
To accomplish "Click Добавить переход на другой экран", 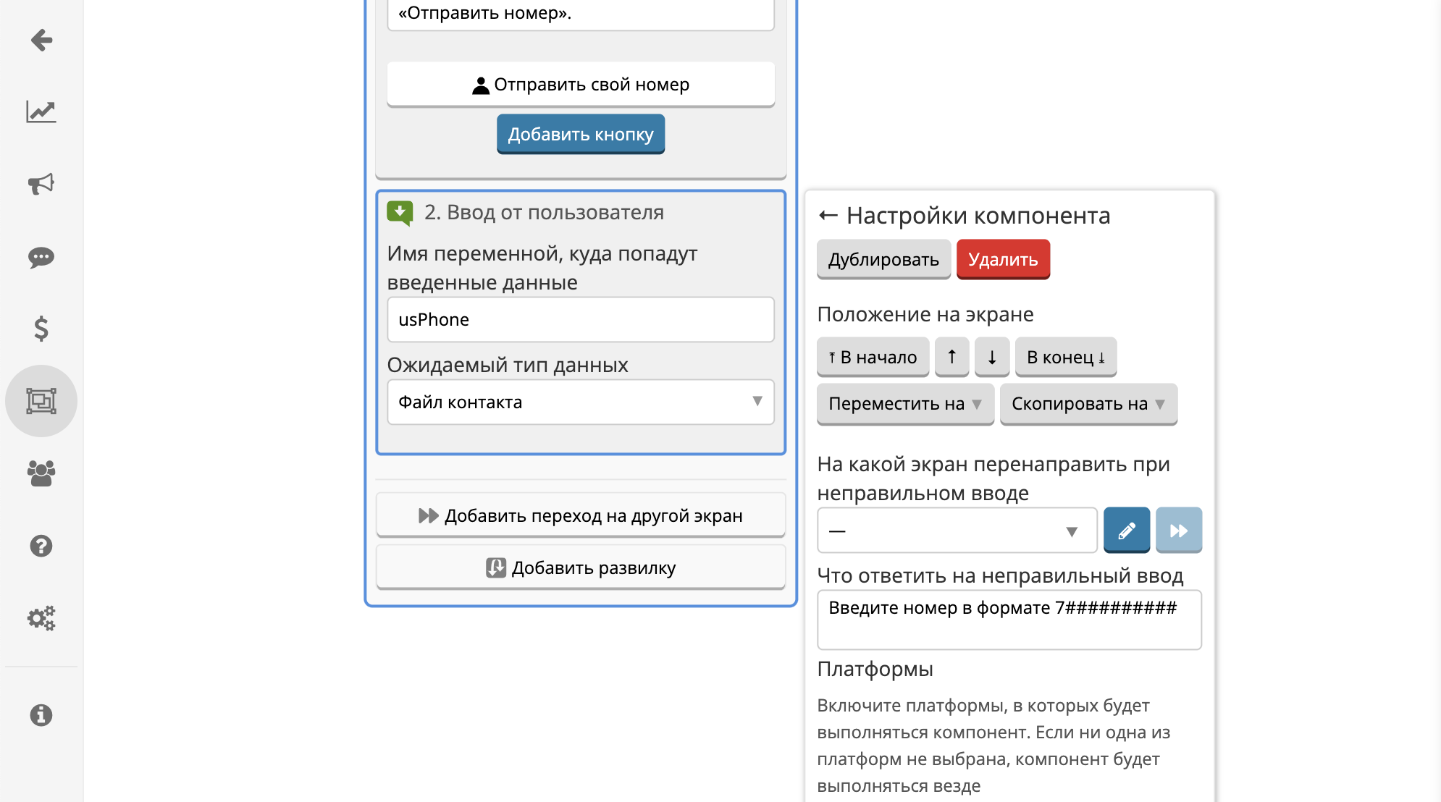I will (581, 515).
